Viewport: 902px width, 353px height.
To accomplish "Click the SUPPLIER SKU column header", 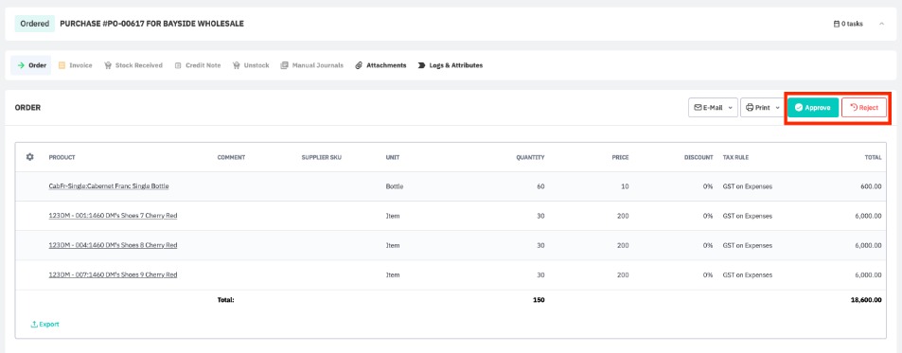I will coord(322,157).
